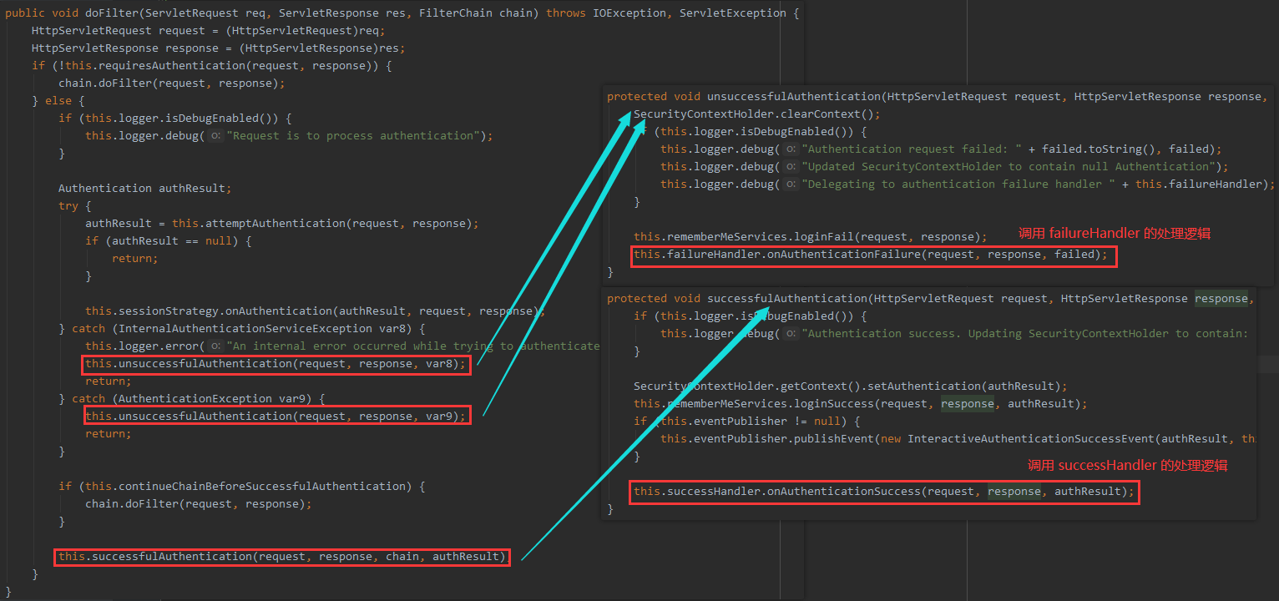Click "SecurityContextHolder.getContext().setAuthentication(authResult);" line
The height and width of the screenshot is (601, 1279).
(851, 386)
